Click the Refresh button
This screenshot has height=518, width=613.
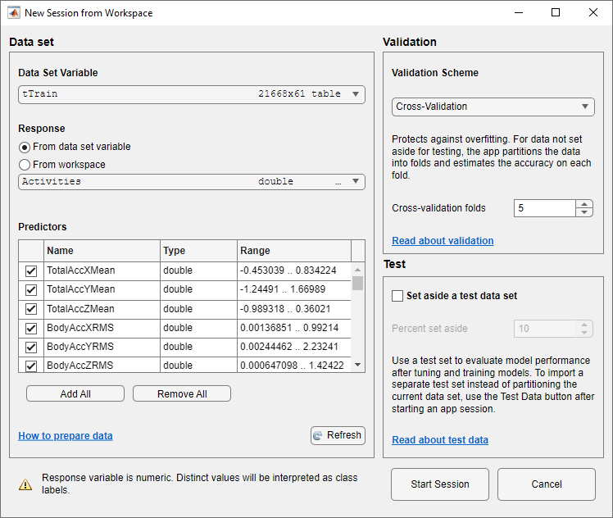coord(338,435)
